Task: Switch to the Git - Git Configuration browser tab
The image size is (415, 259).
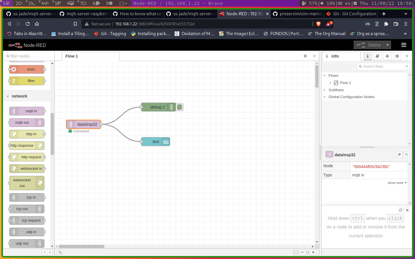Action: [x=352, y=14]
